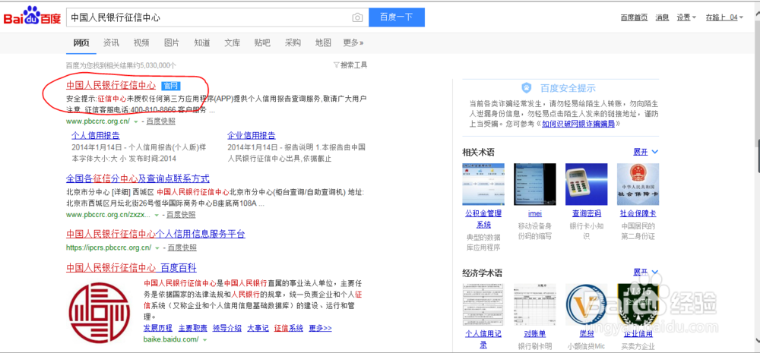Open the 对账单 thumbnail image
The image size is (760, 353).
(534, 304)
